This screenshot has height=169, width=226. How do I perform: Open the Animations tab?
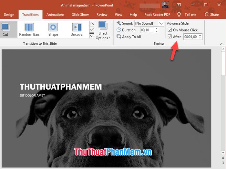pyautogui.click(x=55, y=15)
